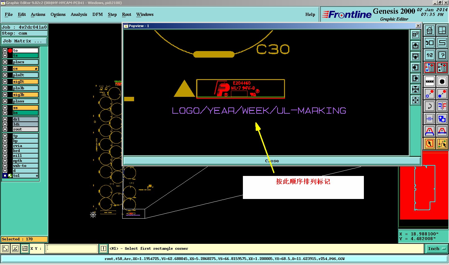Click the mirror F icon
This screenshot has width=449, height=265.
point(442,106)
